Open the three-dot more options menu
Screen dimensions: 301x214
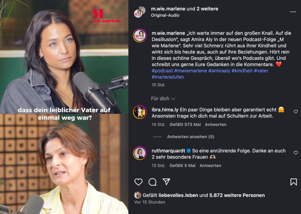click(x=293, y=12)
